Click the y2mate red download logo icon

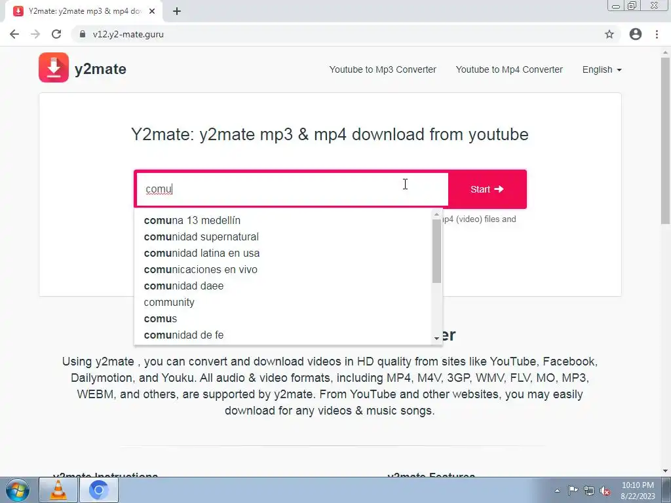54,67
